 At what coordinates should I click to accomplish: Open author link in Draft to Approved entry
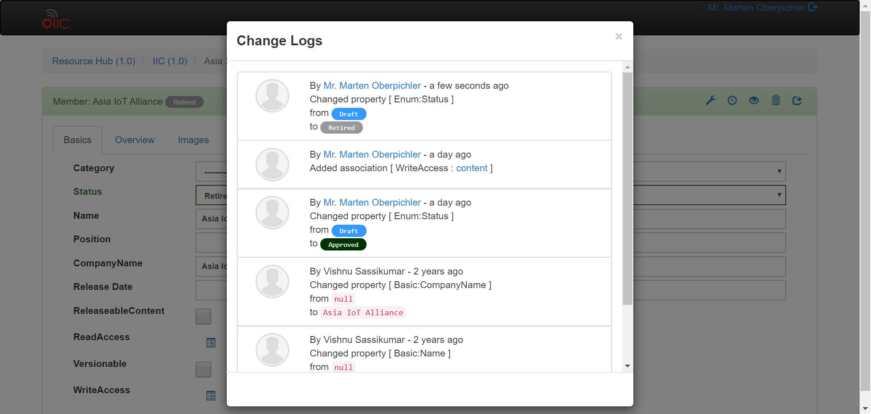(372, 202)
